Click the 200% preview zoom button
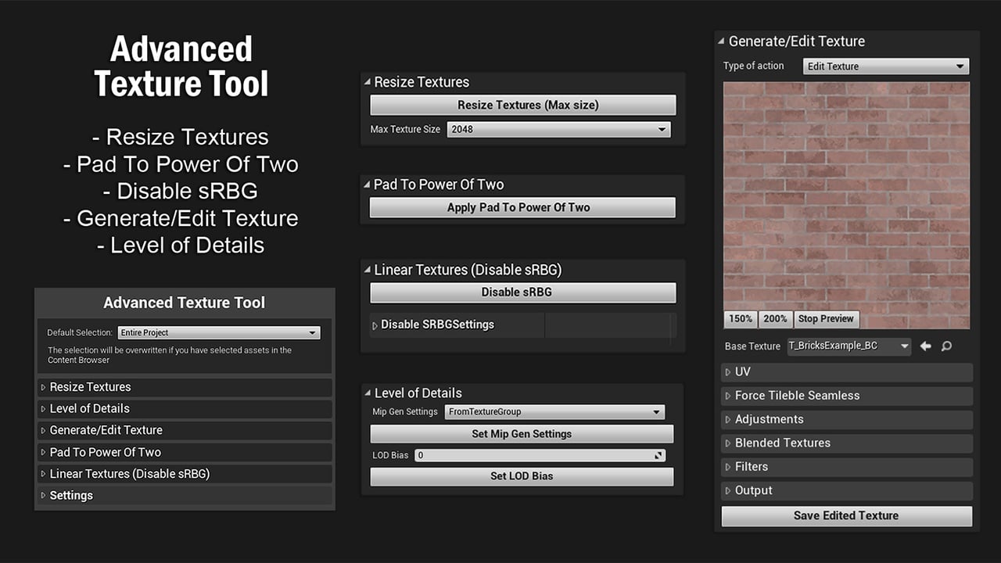The width and height of the screenshot is (1001, 563). click(x=775, y=319)
